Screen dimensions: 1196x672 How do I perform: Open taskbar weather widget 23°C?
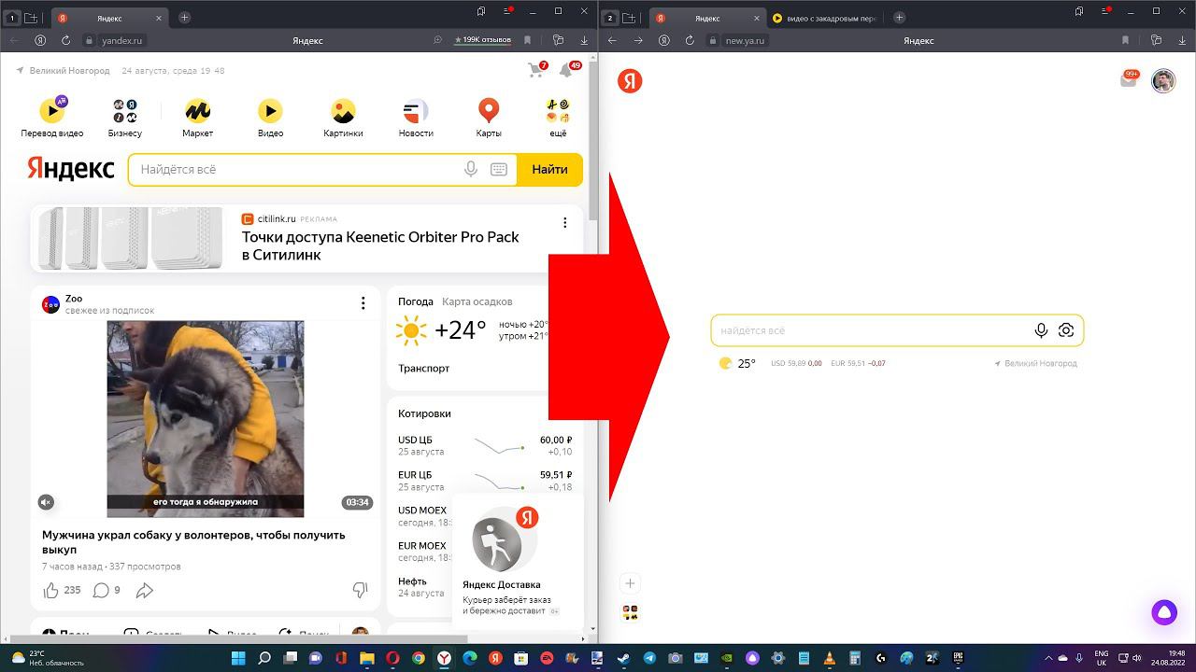click(47, 658)
